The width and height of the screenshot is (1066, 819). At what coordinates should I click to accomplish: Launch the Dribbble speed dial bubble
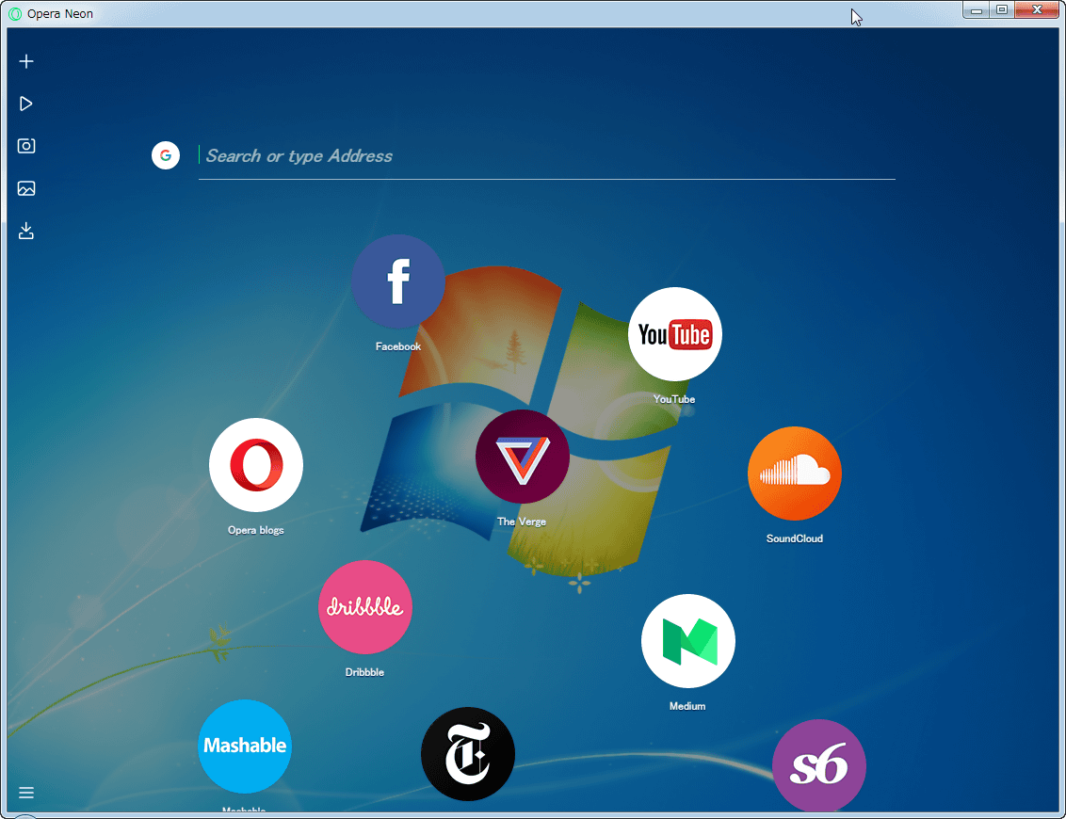pos(365,607)
